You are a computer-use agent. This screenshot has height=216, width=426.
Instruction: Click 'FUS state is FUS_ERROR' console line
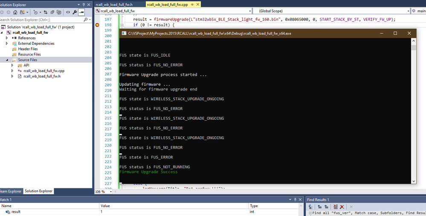(146, 157)
